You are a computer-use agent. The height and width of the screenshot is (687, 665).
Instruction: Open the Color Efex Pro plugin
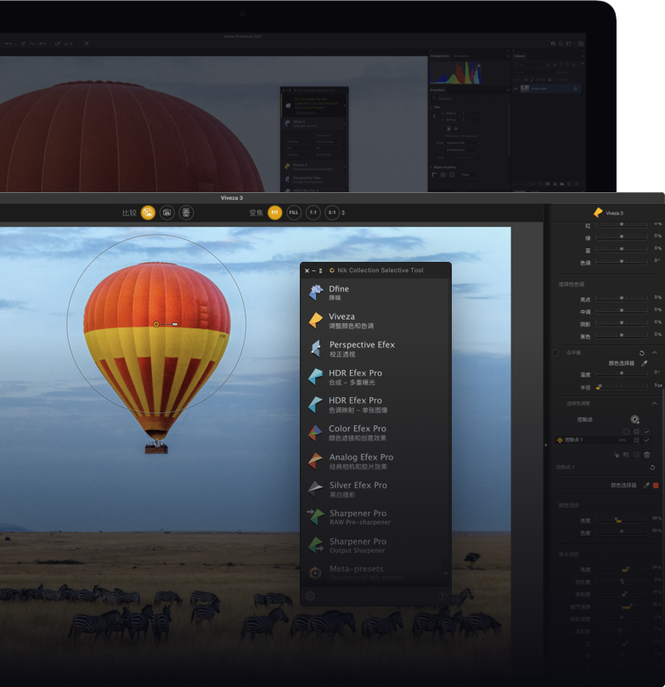(x=375, y=433)
